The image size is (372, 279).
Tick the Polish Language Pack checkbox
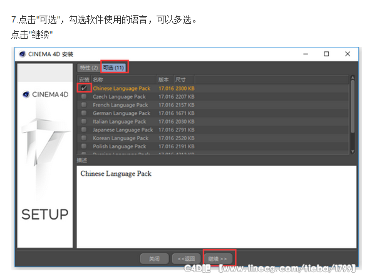click(x=84, y=146)
